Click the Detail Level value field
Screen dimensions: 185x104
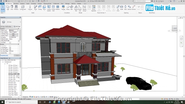pyautogui.click(x=14, y=30)
